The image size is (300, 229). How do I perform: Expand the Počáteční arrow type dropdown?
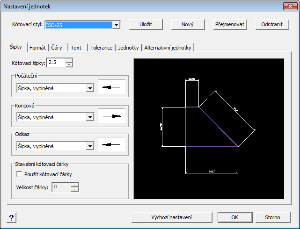(x=90, y=88)
